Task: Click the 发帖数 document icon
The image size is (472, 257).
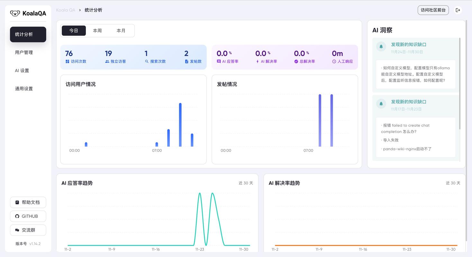Action: 186,61
